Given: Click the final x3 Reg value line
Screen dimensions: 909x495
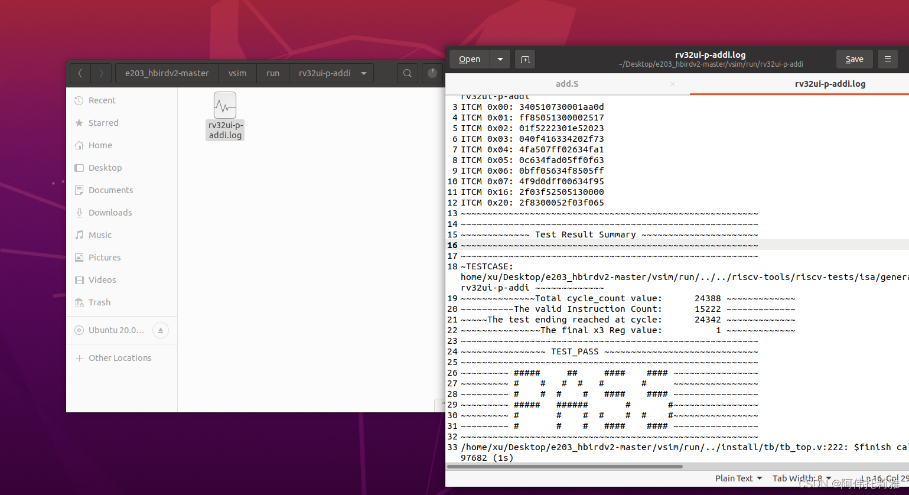Looking at the screenshot, I should 628,330.
